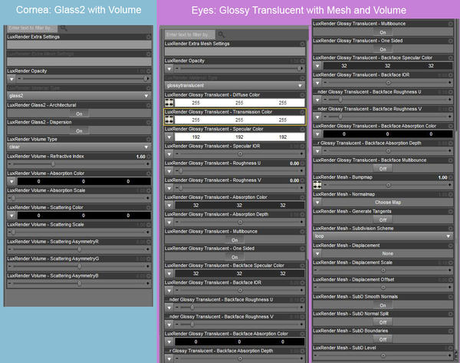Toggle Glossy Translucent Backface Multibounce Off switch

(383, 169)
